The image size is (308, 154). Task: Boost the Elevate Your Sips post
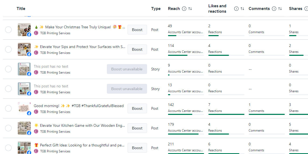(137, 49)
